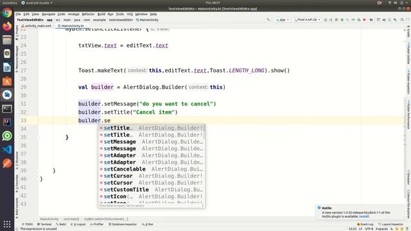The image size is (411, 231).
Task: Open the Build menu
Action: [x=101, y=14]
